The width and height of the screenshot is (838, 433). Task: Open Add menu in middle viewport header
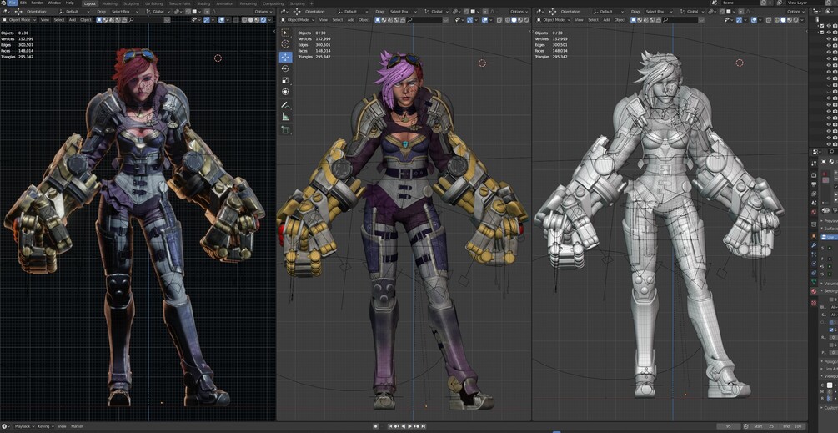click(350, 19)
